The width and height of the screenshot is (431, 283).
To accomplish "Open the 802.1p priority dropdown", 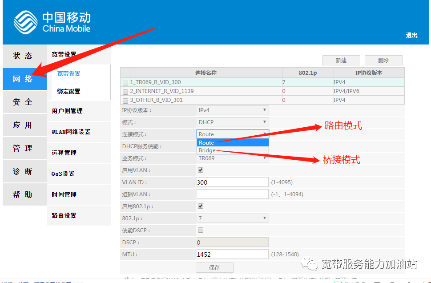I will click(x=233, y=218).
